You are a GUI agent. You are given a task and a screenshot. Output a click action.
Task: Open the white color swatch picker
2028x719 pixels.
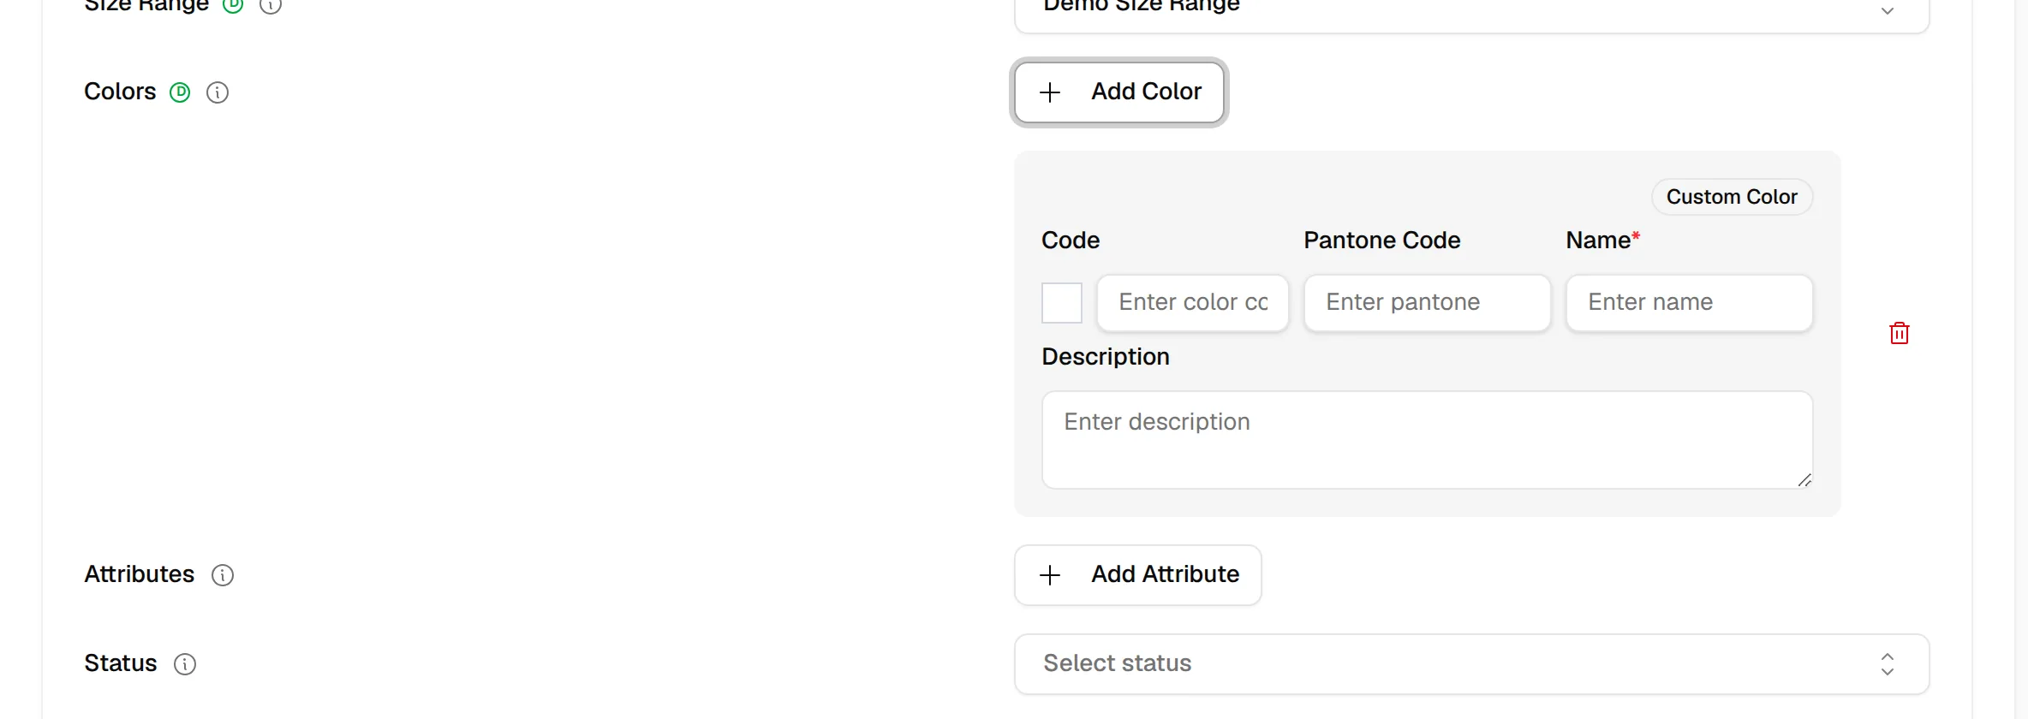(1062, 303)
